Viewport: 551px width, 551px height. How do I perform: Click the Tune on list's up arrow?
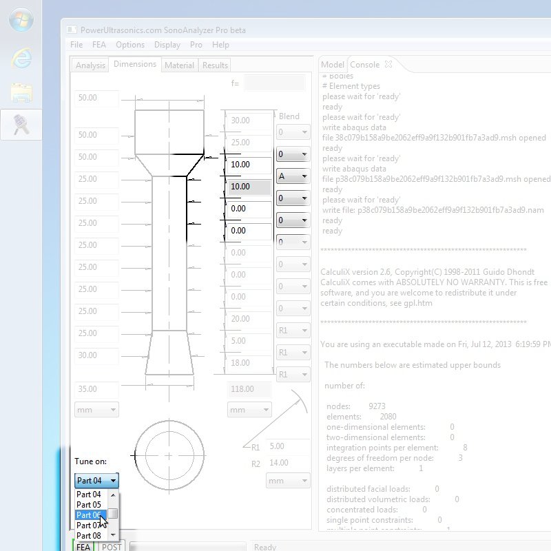pyautogui.click(x=113, y=495)
